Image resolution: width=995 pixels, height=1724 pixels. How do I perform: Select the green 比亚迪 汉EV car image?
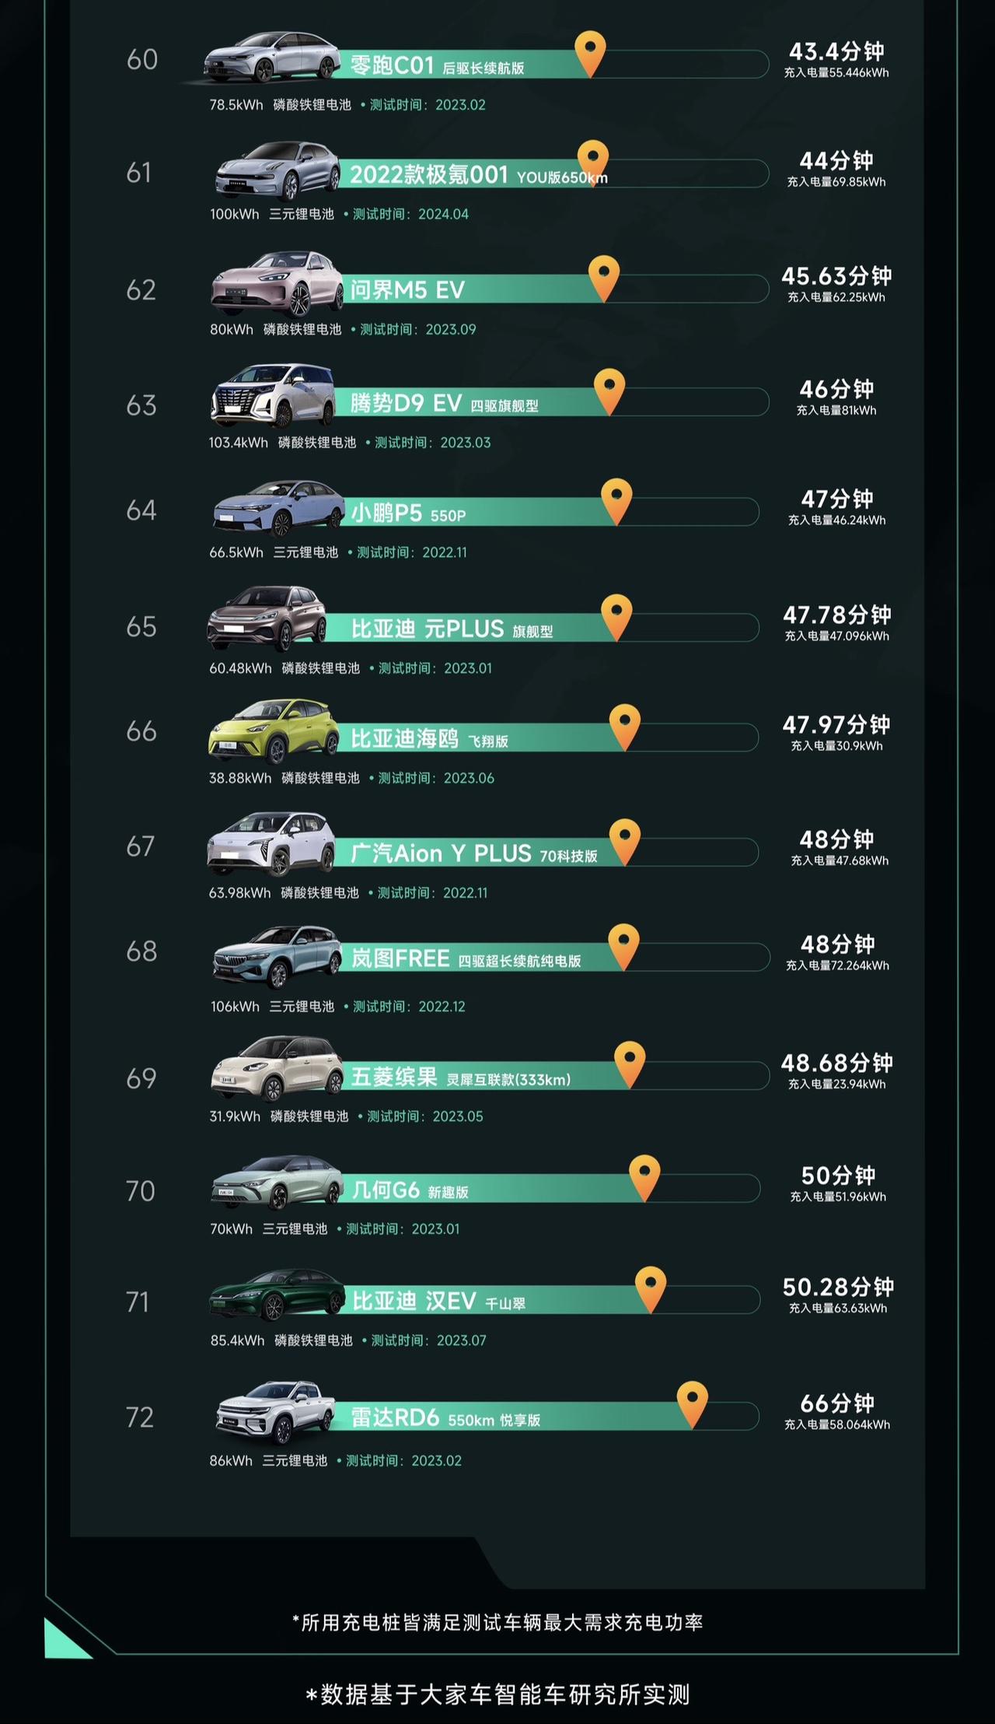pos(277,1294)
